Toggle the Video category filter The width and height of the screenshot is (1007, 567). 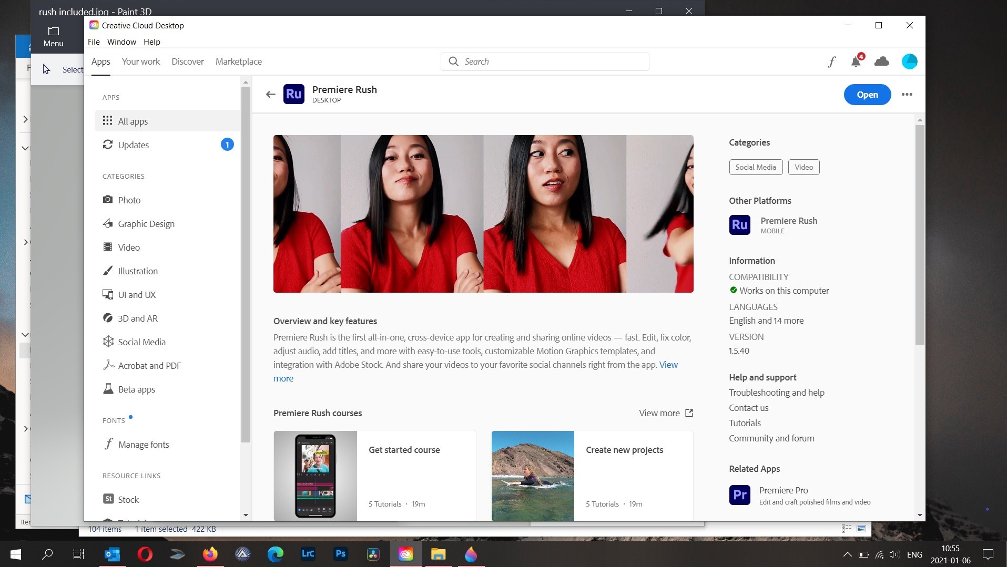(x=803, y=167)
